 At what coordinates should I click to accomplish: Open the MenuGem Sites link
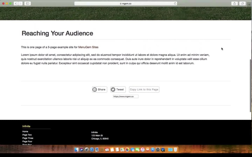[88, 47]
